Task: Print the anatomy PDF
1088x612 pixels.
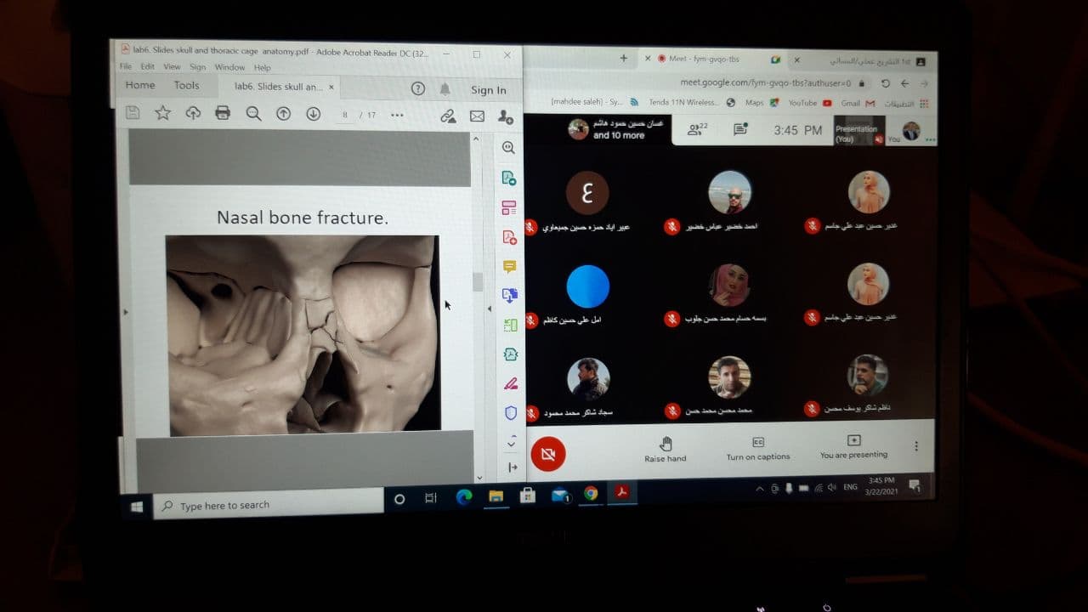Action: tap(223, 113)
